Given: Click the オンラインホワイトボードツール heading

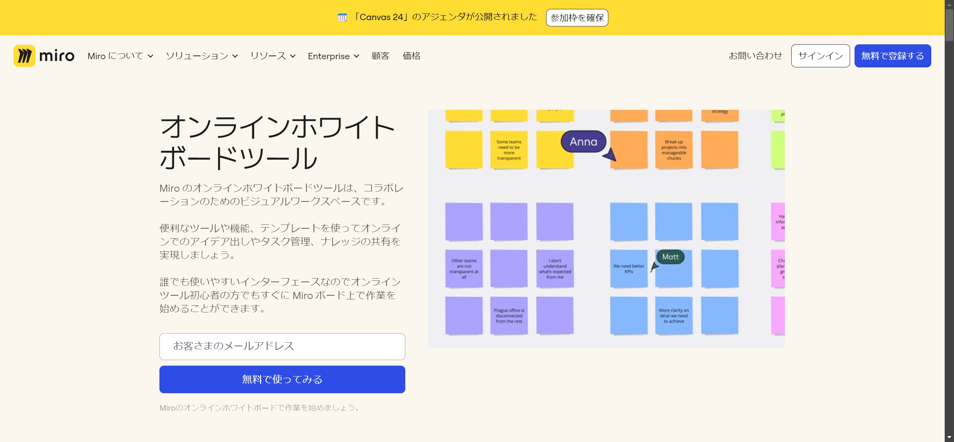Looking at the screenshot, I should (278, 142).
